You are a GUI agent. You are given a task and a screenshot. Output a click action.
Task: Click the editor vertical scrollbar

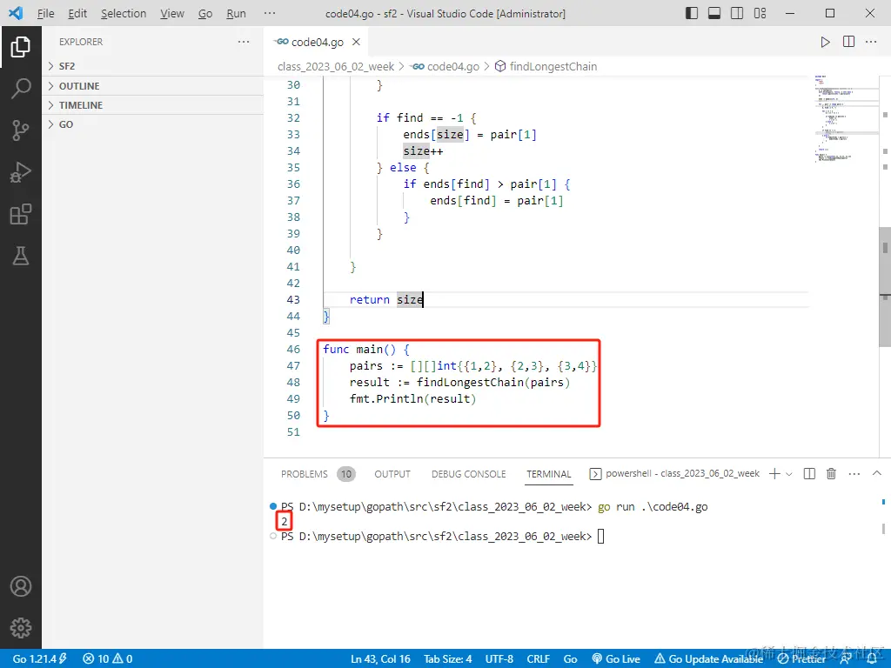(885, 287)
